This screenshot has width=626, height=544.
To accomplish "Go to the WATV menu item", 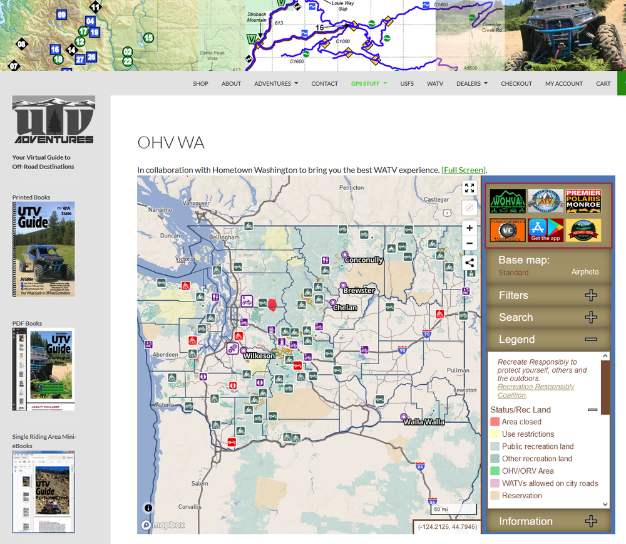I will click(x=435, y=83).
